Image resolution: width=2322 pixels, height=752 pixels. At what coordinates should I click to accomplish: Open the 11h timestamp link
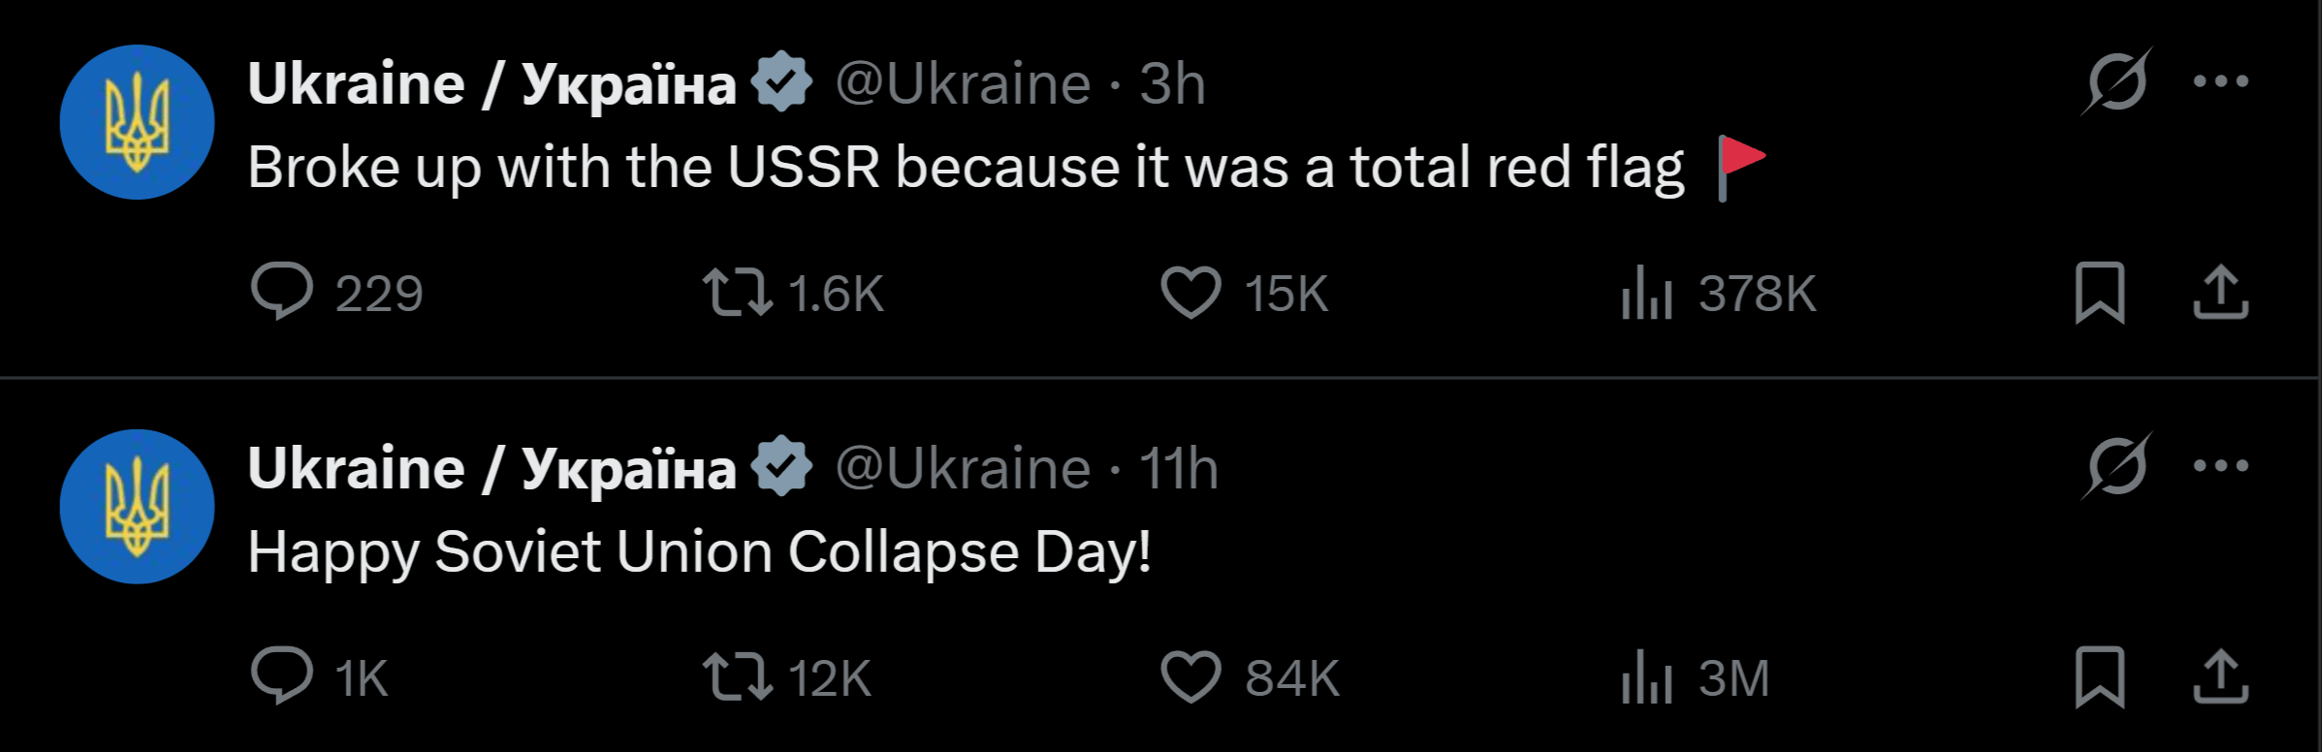(1178, 468)
